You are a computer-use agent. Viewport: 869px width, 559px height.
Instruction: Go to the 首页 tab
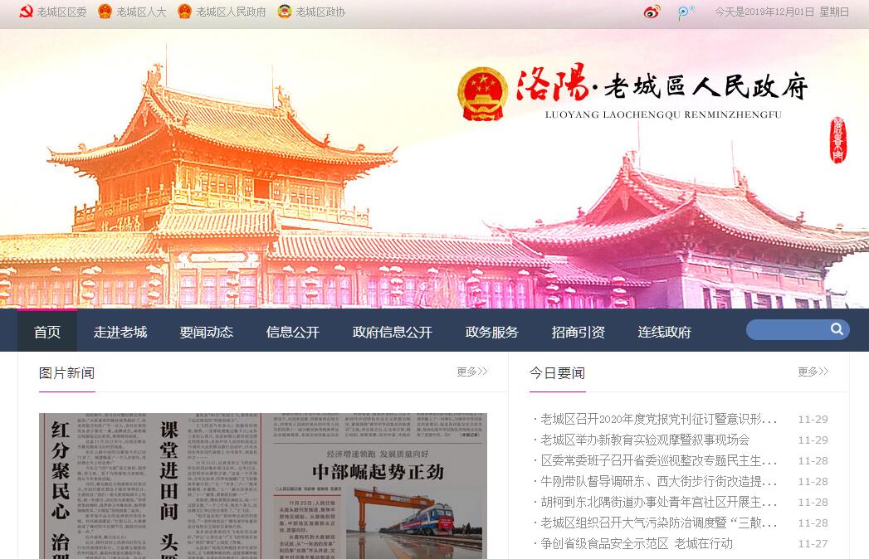[x=47, y=332]
